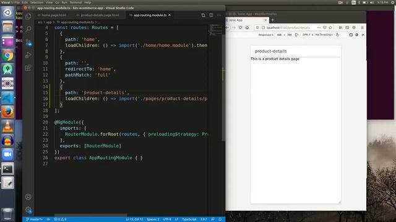Open Firefox from the Ubuntu dock
Image resolution: width=396 pixels, height=222 pixels.
click(7, 112)
